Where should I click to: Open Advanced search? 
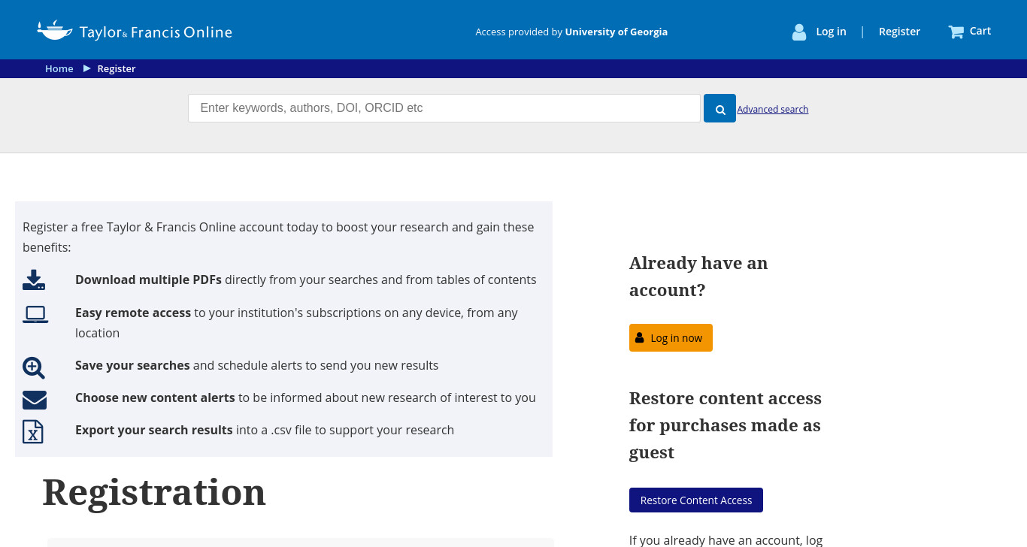[773, 109]
